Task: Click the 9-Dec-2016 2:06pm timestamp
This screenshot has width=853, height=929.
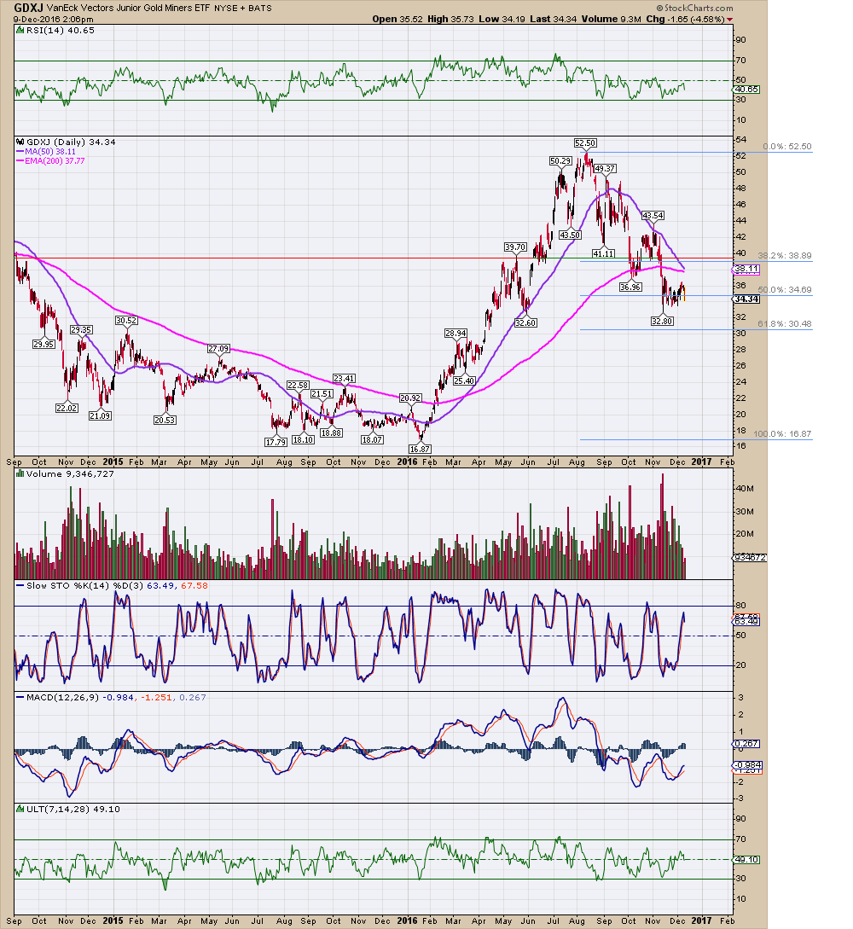Action: [53, 19]
